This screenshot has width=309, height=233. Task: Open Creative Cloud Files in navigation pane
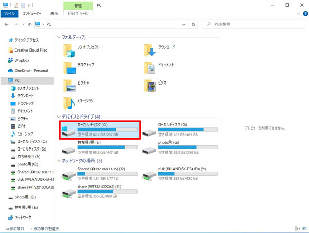(28, 51)
